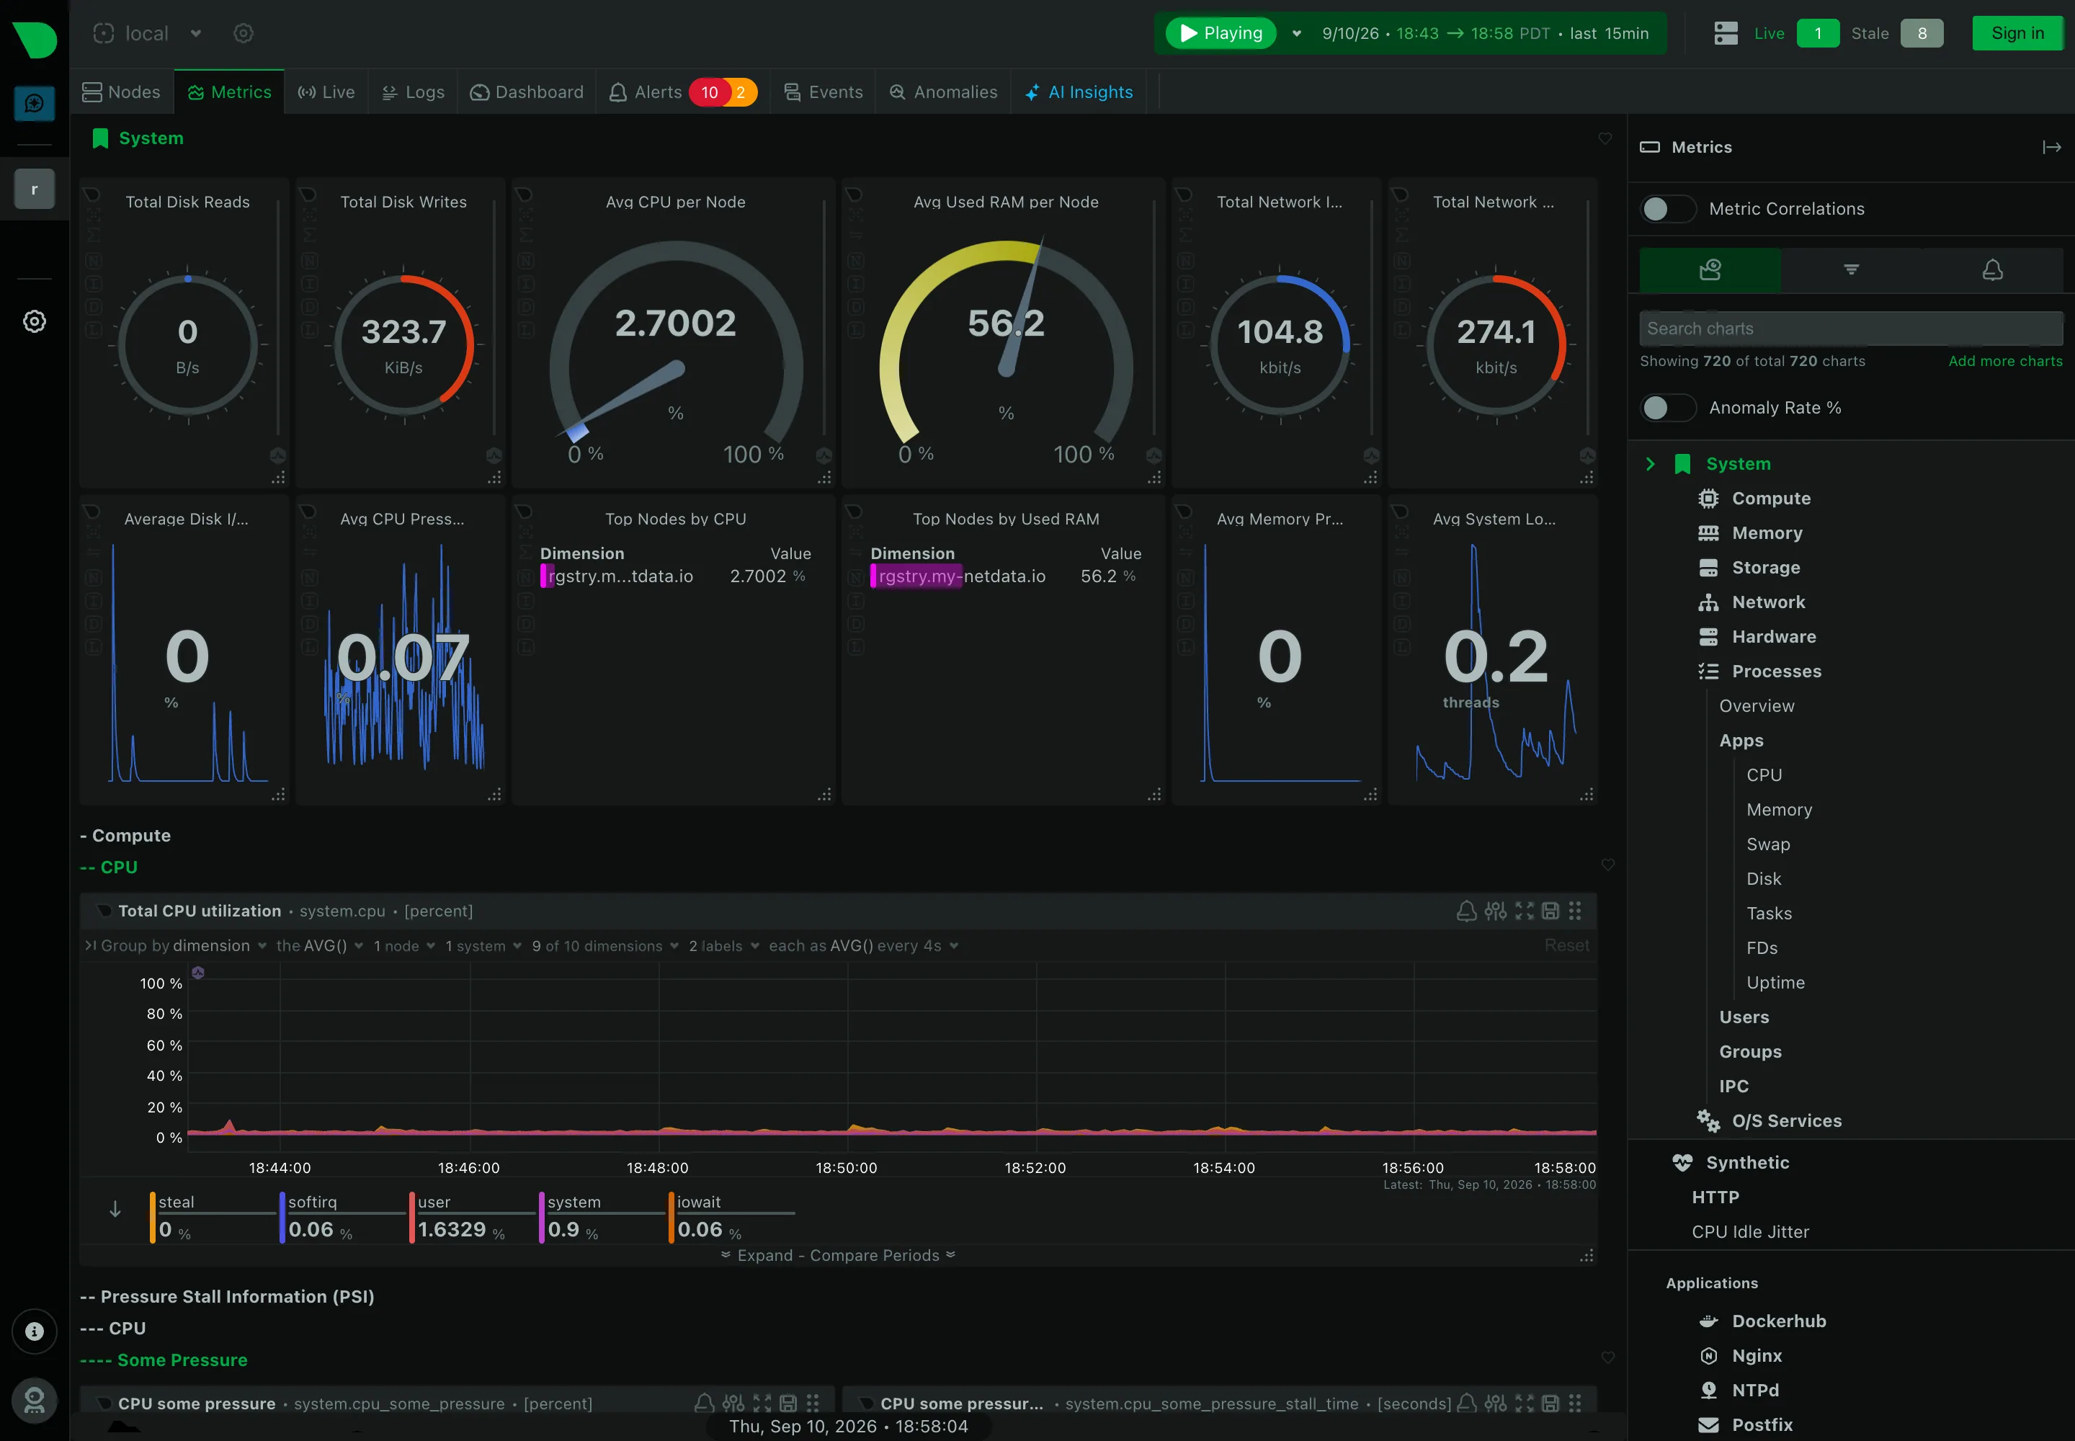This screenshot has width=2075, height=1441.
Task: Toggle Playing playback button
Action: click(x=1220, y=33)
